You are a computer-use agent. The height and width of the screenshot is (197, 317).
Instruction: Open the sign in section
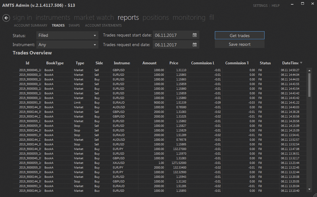pos(22,18)
